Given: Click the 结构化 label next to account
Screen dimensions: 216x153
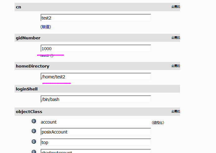Looking at the screenshot, I should tap(158, 122).
